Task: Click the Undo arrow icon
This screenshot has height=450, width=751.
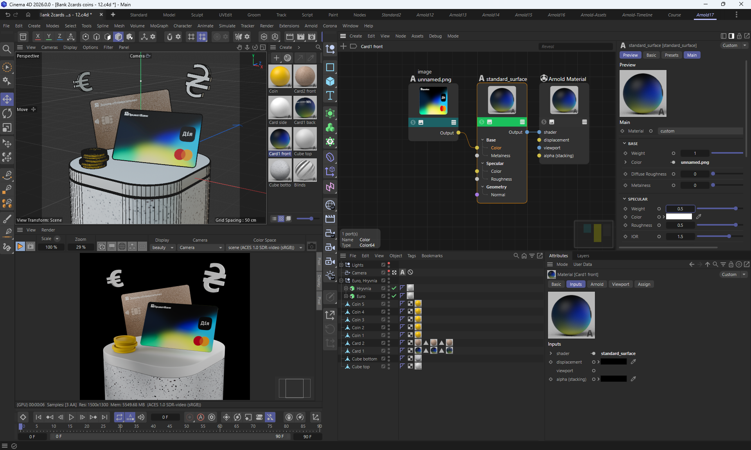Action: [7, 15]
